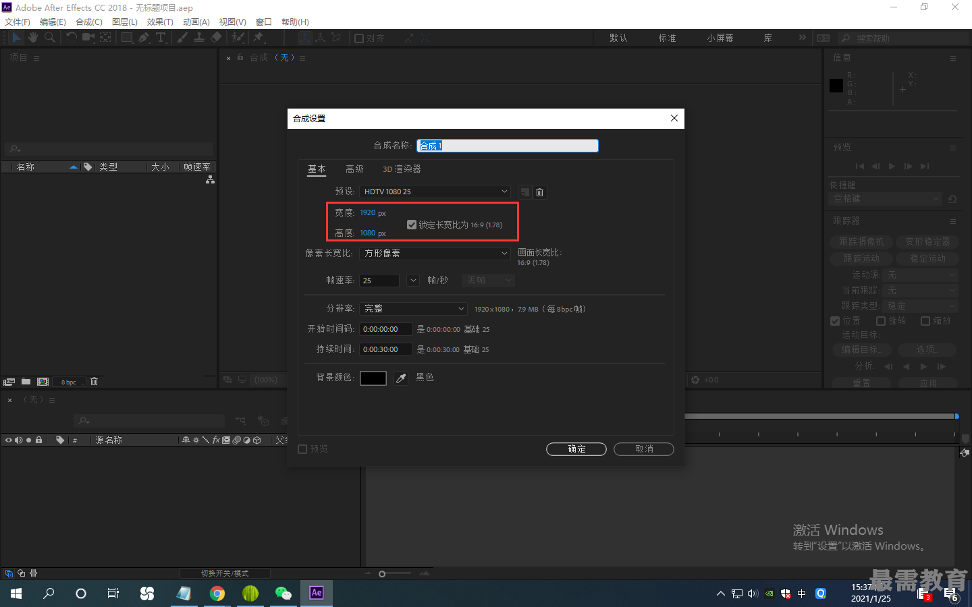Select the Selection arrow tool
Screen dimensions: 972x607
click(16, 38)
